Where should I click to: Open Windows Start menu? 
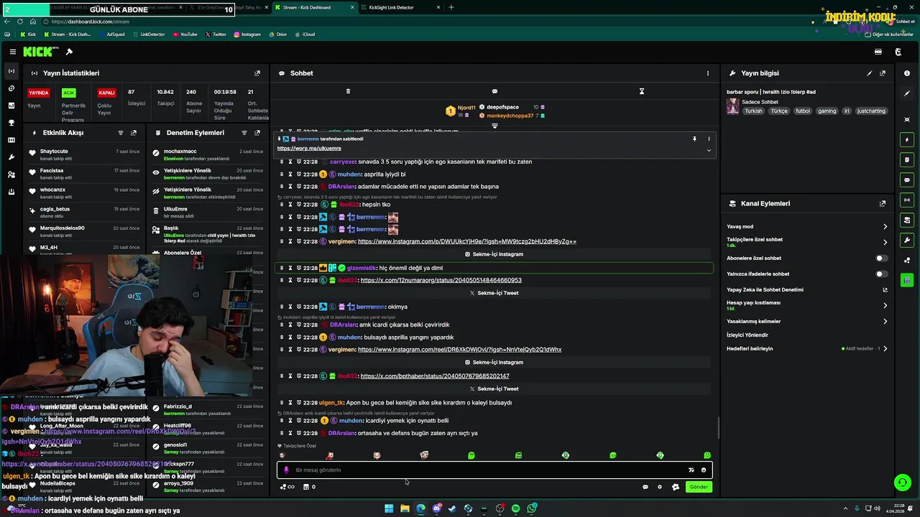click(x=389, y=508)
